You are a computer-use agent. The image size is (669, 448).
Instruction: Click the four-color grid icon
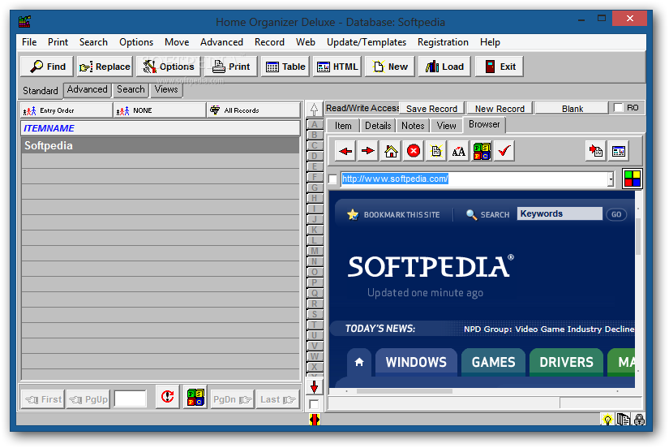pos(633,179)
